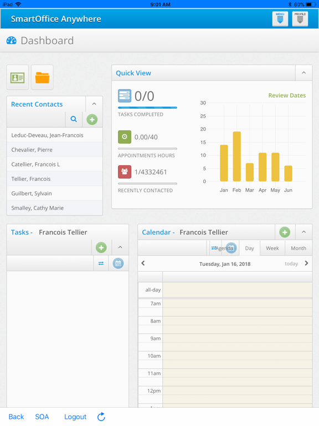Add a new contact with green plus
Image resolution: width=319 pixels, height=426 pixels.
[92, 119]
